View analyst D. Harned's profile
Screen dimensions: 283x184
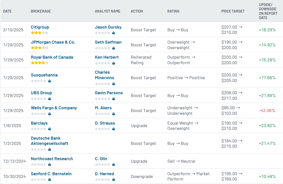tap(104, 174)
